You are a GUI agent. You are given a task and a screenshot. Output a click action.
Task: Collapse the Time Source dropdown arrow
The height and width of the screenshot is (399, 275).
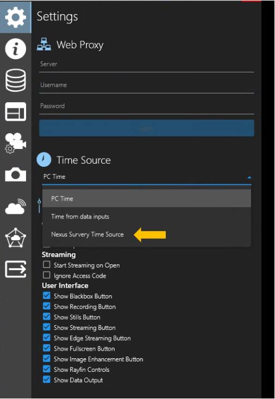click(249, 177)
